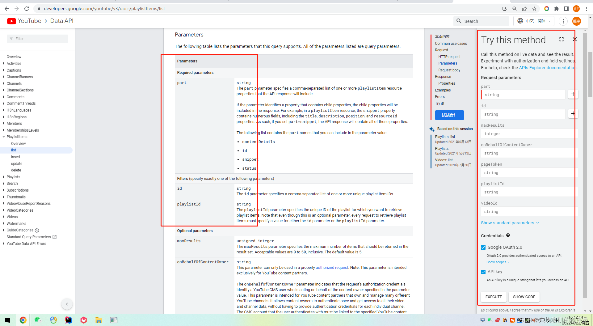Expand Show standard parameters

pos(510,223)
